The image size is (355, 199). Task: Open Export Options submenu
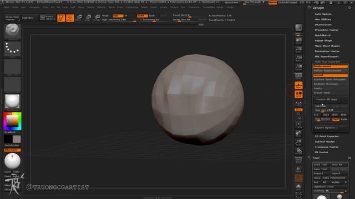[331, 128]
